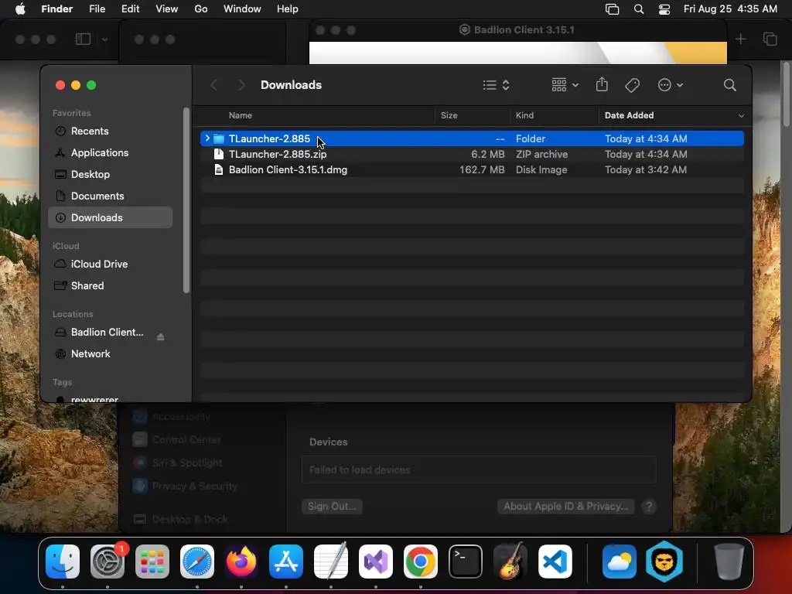Click the help question mark in Settings

[649, 507]
